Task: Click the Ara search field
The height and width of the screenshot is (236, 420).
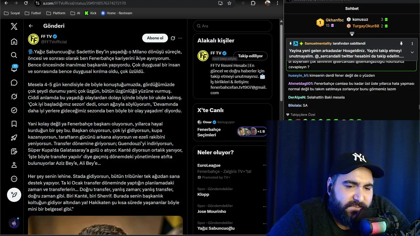Action: point(232,26)
